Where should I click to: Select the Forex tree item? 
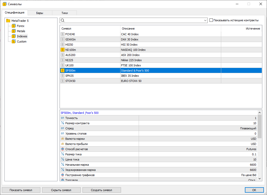(21, 26)
